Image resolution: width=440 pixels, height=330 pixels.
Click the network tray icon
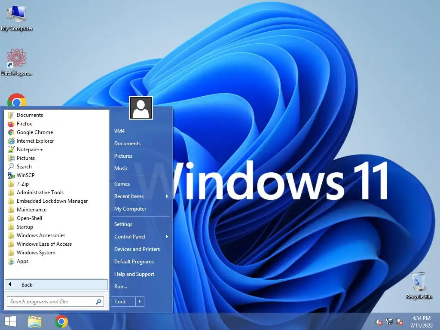click(x=389, y=322)
